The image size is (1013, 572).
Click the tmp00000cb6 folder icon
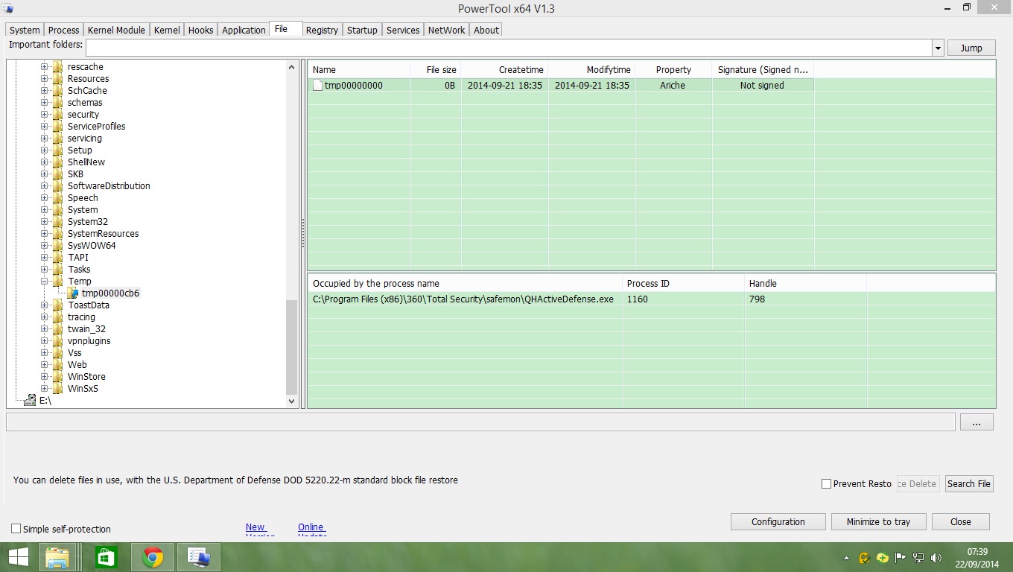coord(72,293)
